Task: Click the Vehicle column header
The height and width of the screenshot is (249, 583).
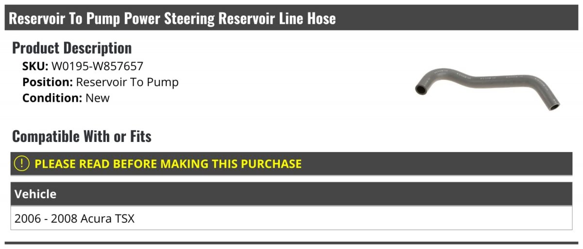Action: pos(35,194)
